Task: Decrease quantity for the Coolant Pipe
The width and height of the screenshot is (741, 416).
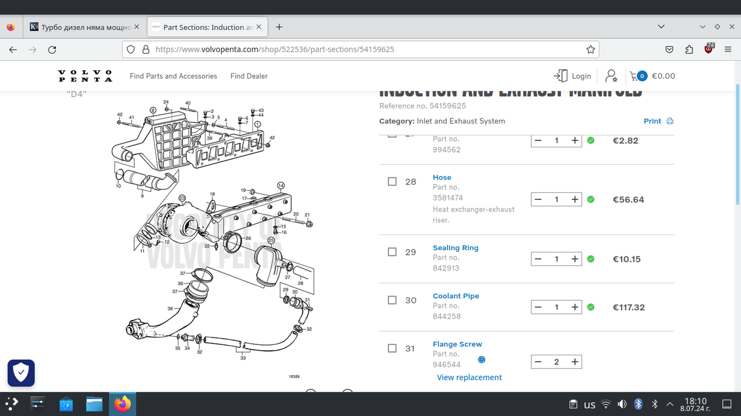Action: click(x=538, y=307)
